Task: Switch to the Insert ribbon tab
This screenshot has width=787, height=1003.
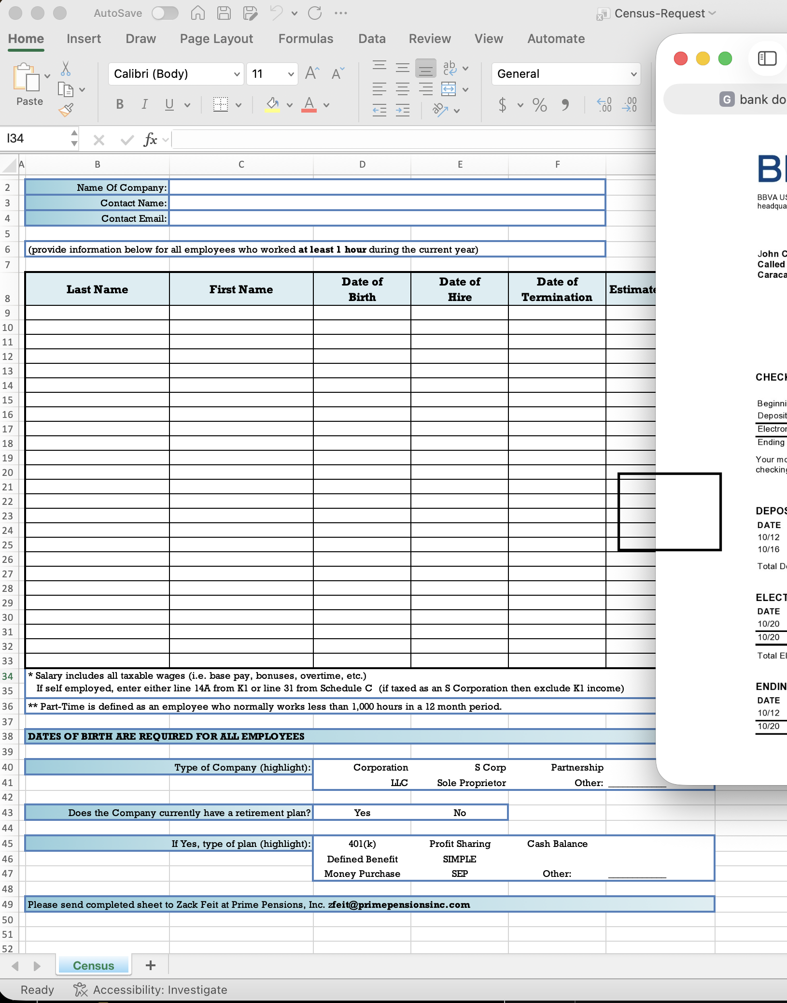Action: pos(84,39)
